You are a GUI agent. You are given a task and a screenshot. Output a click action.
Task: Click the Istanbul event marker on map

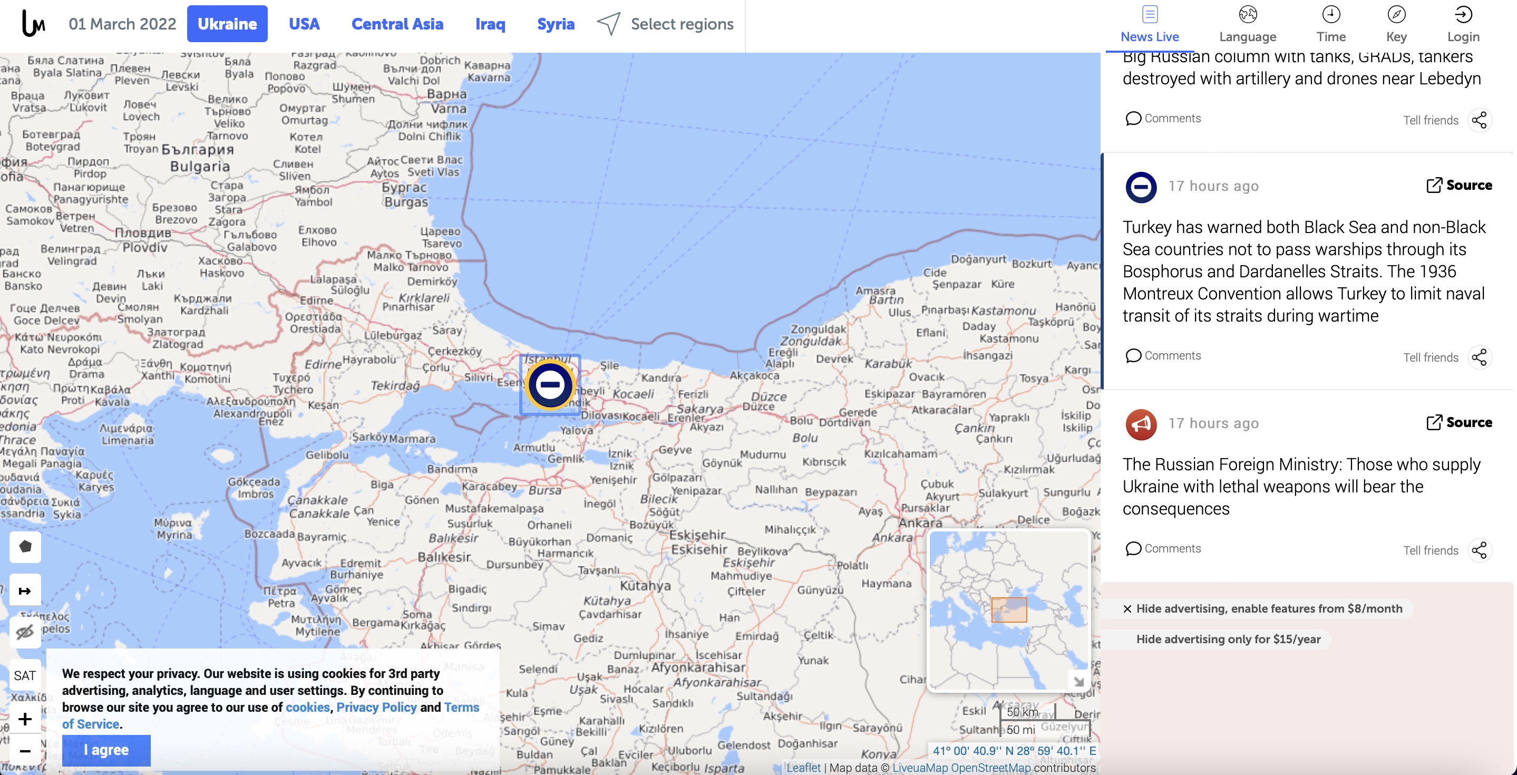pos(550,384)
